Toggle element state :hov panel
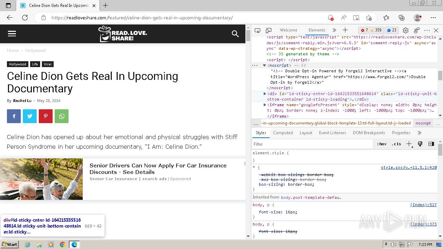 tap(382, 144)
